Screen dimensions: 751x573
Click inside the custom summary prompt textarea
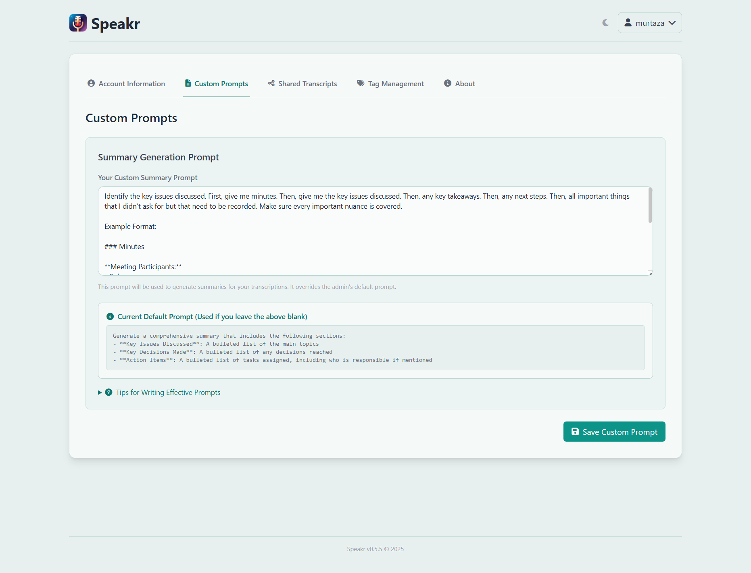click(375, 231)
